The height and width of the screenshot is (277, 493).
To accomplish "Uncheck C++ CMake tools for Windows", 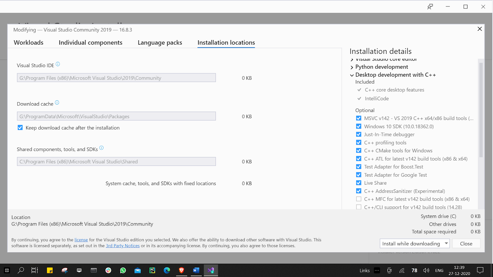I will [x=359, y=151].
